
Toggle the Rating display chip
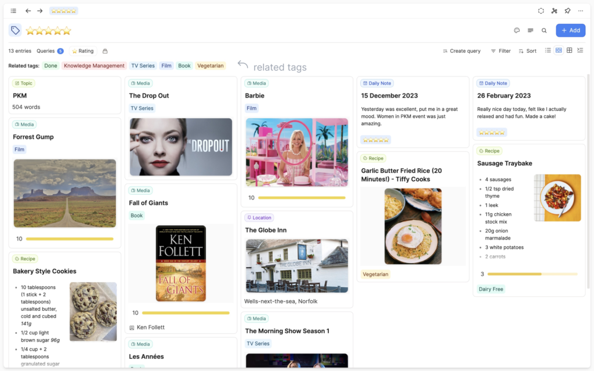[82, 50]
